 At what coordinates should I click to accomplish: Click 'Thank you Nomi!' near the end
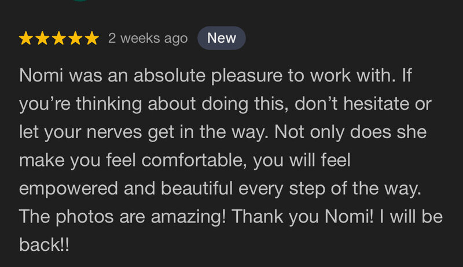[302, 217]
